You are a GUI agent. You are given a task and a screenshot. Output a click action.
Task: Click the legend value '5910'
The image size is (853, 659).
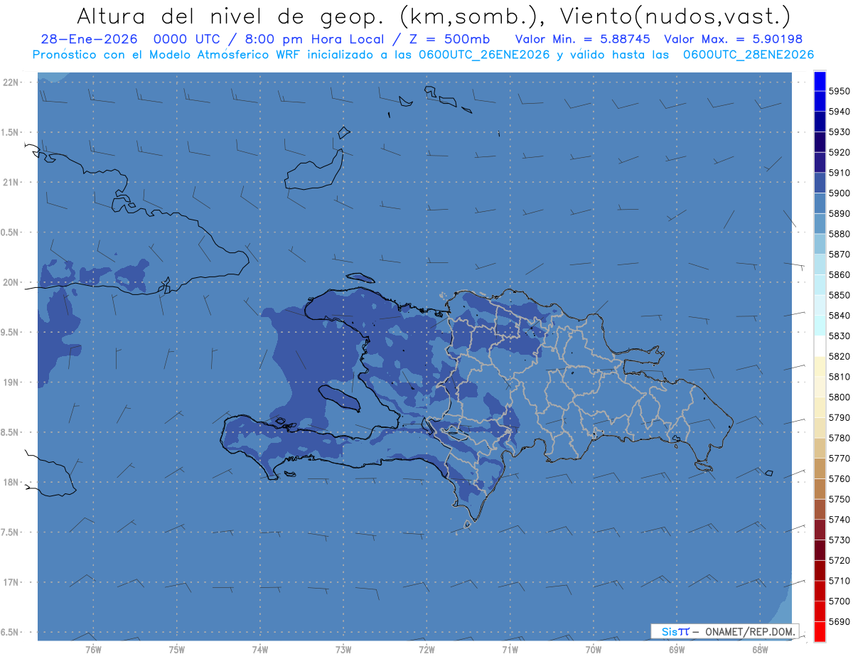point(839,173)
